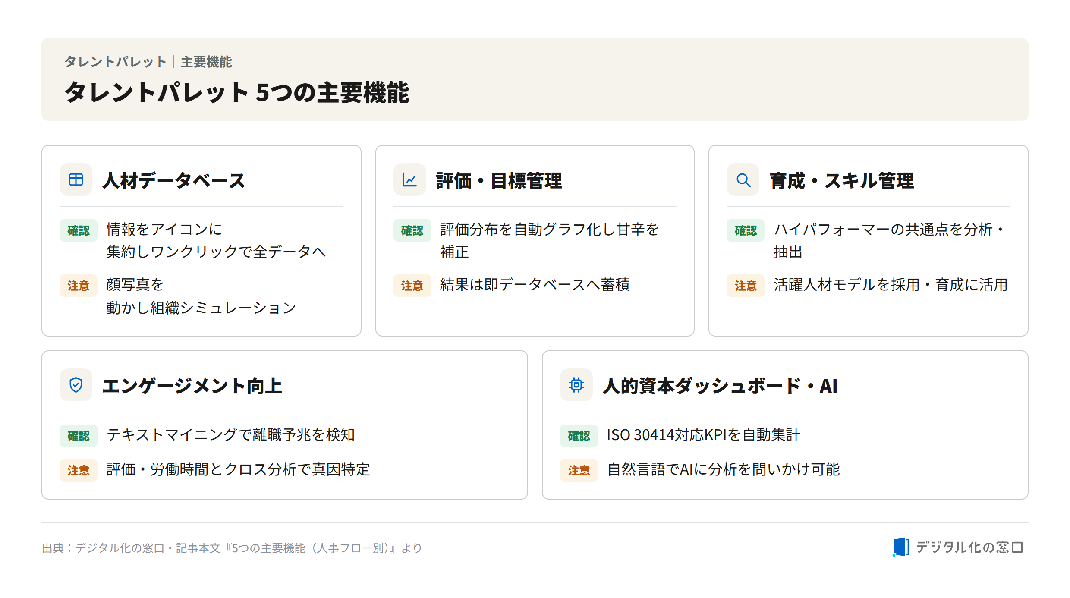
Task: Select the text 評価・労働時間とクロス分析で真因特定
Action: [238, 469]
